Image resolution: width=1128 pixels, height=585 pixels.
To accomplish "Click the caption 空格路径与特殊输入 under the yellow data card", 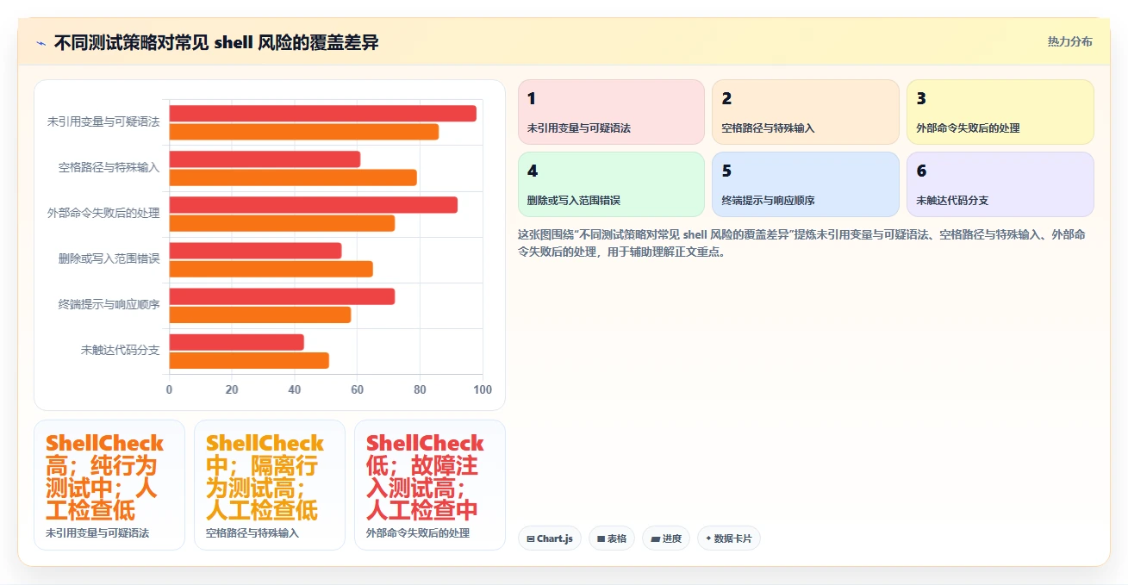I will (x=252, y=533).
